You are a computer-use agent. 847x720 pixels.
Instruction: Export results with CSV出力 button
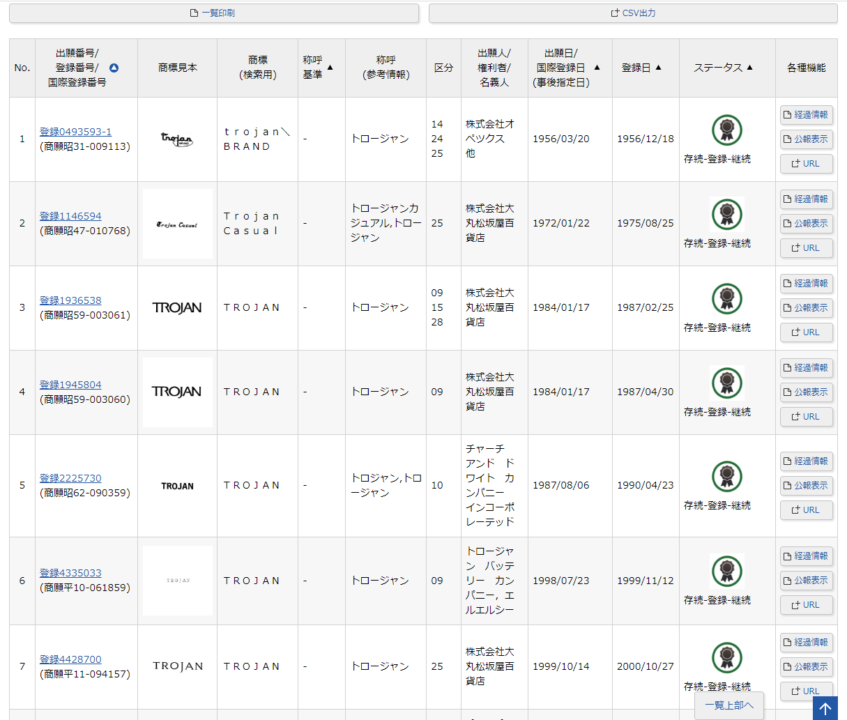pos(633,13)
